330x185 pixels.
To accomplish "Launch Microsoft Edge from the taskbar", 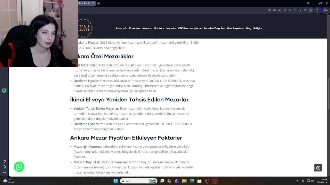I will point(192,181).
